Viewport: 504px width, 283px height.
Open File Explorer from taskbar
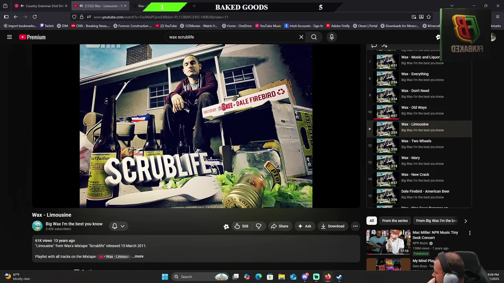282,277
